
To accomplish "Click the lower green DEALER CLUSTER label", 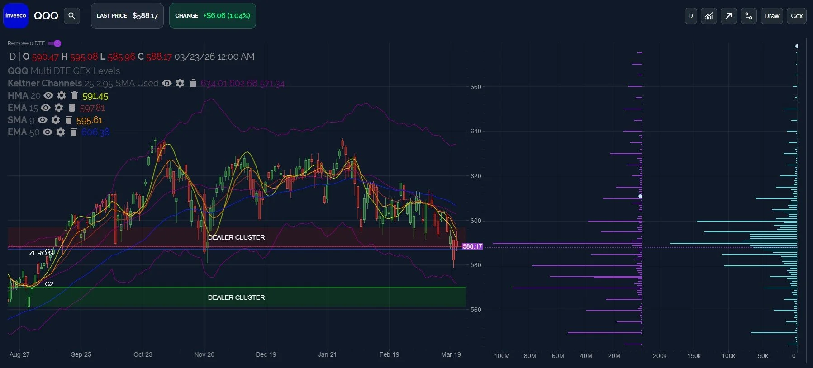I will tap(236, 297).
